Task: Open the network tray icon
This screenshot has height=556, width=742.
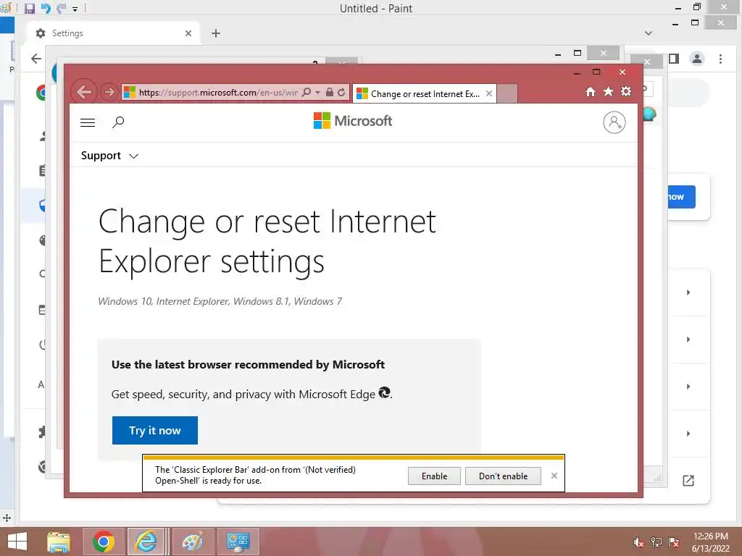Action: click(x=656, y=542)
